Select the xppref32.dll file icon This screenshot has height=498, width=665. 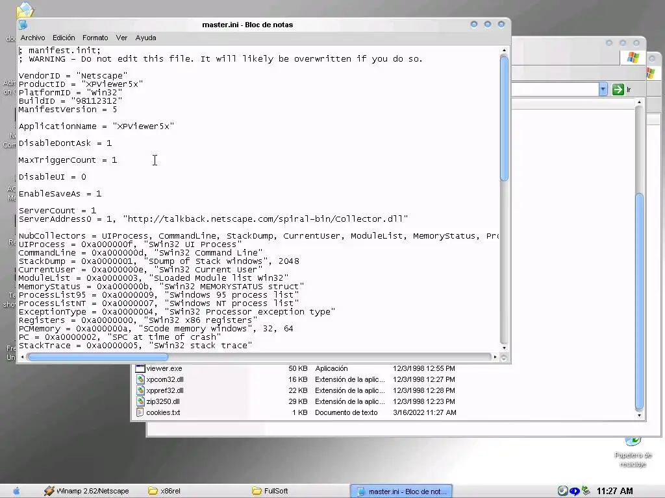(140, 390)
